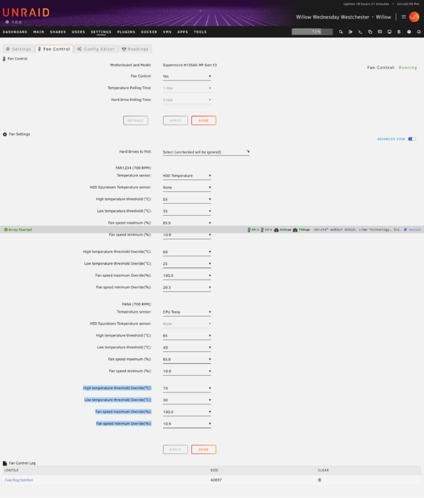The image size is (424, 498).
Task: Open Low temperature threshold Override dropdown showing 25
Action: pyautogui.click(x=187, y=264)
